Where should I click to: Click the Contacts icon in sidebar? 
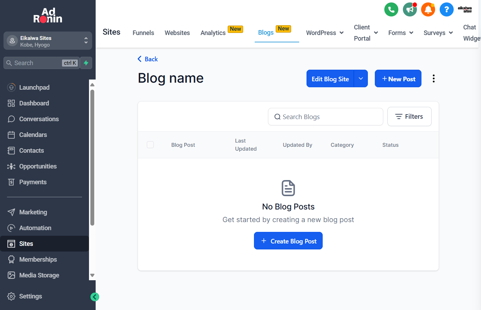tap(11, 151)
